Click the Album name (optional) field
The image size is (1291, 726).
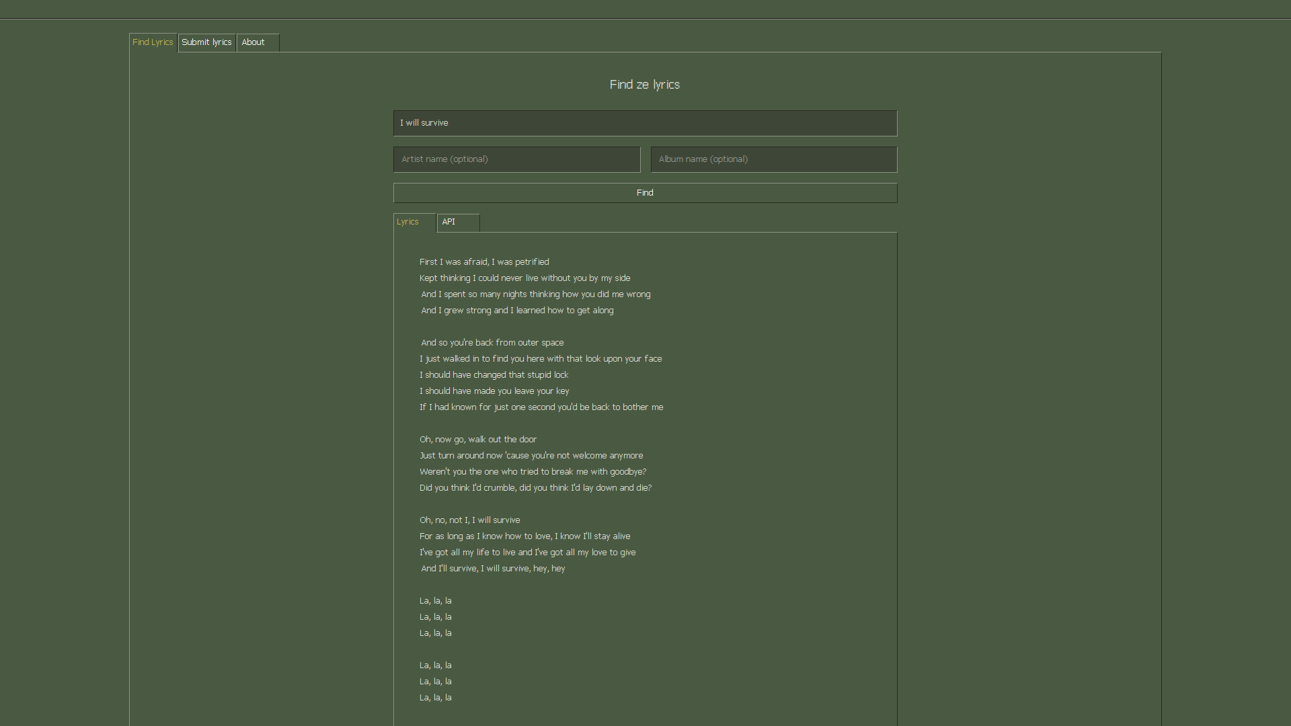click(x=773, y=159)
